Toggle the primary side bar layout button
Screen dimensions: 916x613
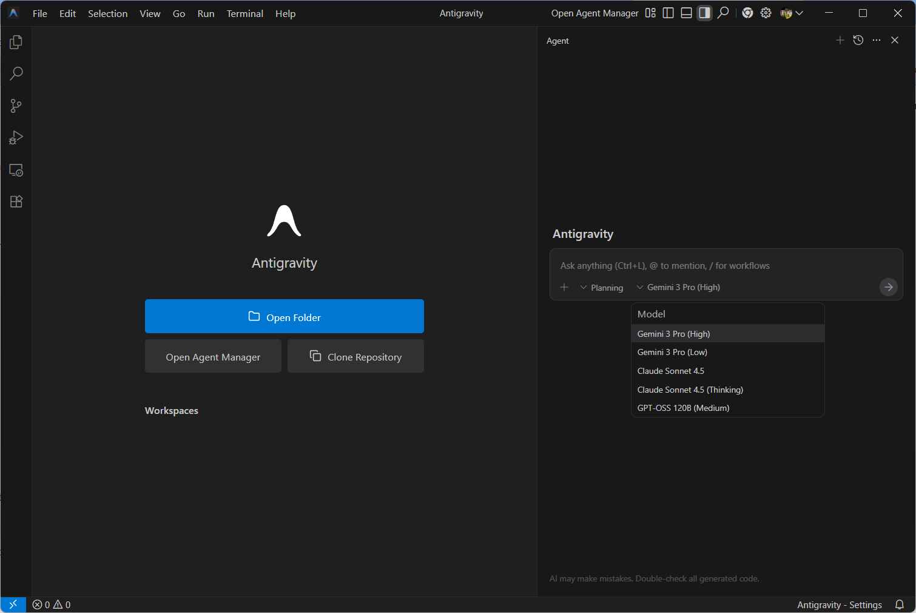point(668,13)
